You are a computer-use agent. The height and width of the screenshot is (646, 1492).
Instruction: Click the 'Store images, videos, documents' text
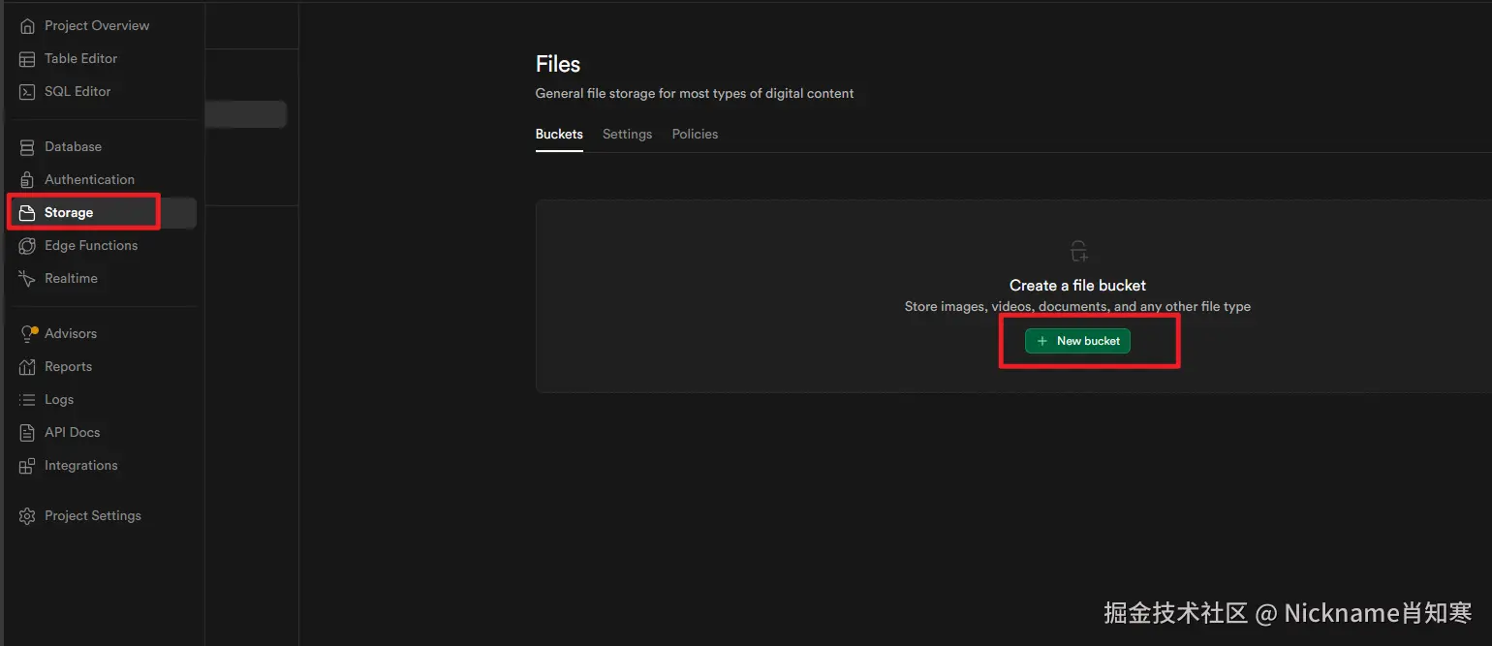(1077, 307)
